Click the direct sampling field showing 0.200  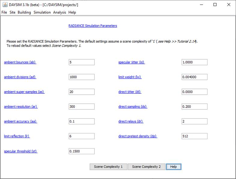pyautogui.click(x=195, y=107)
